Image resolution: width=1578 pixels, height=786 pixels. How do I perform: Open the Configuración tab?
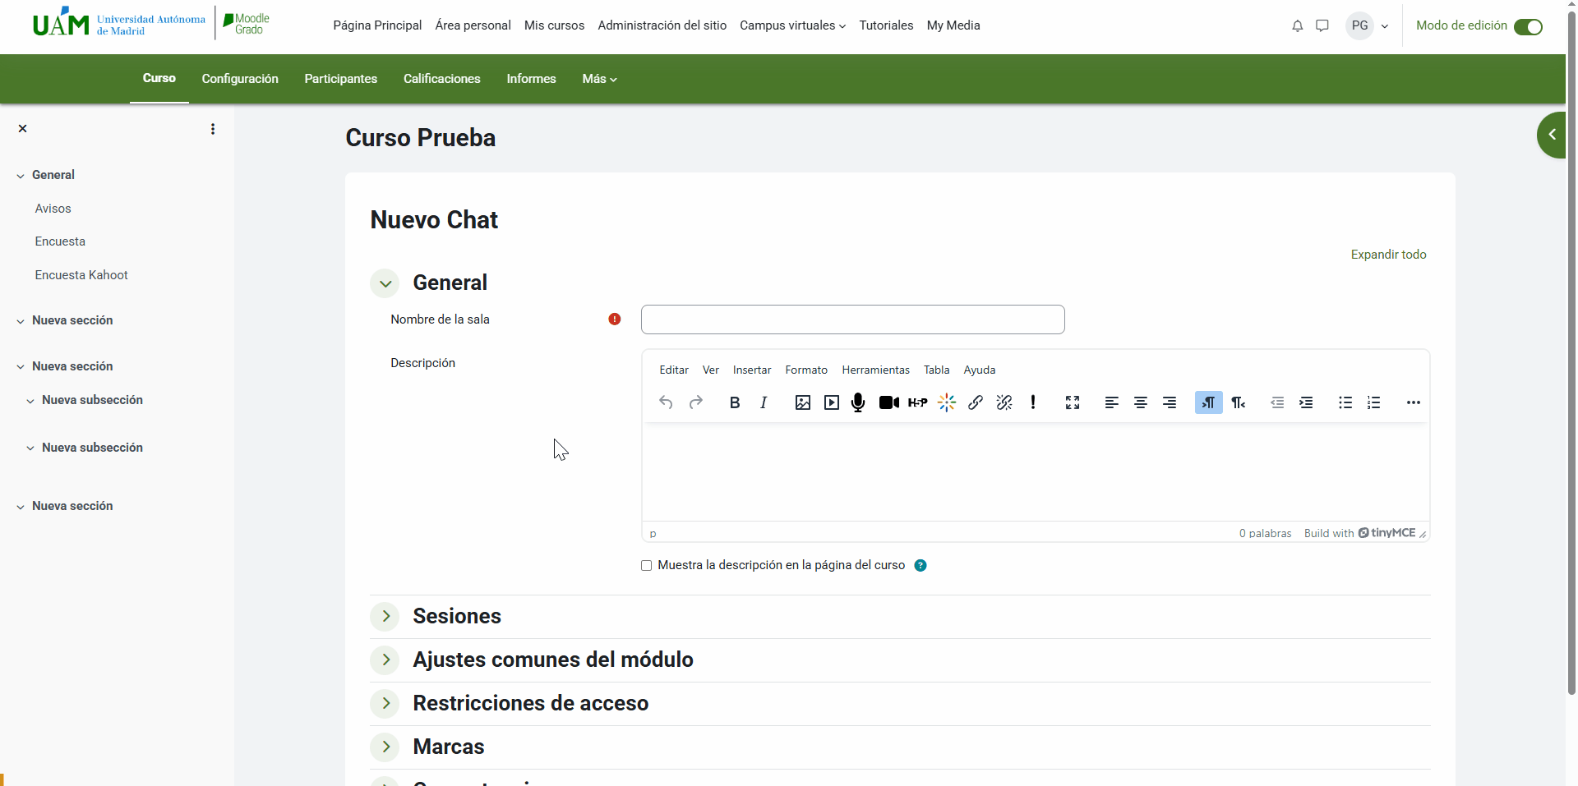[x=240, y=79]
